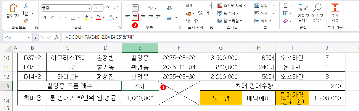Click the accounting number format icon
This screenshot has width=359, height=111.
(188, 13)
